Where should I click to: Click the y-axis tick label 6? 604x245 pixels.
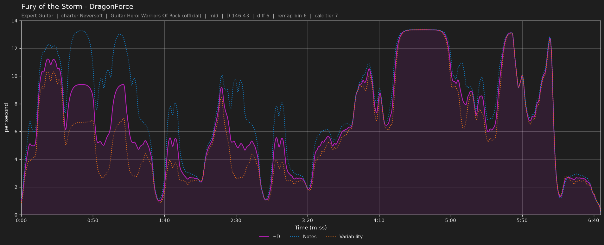click(x=16, y=132)
